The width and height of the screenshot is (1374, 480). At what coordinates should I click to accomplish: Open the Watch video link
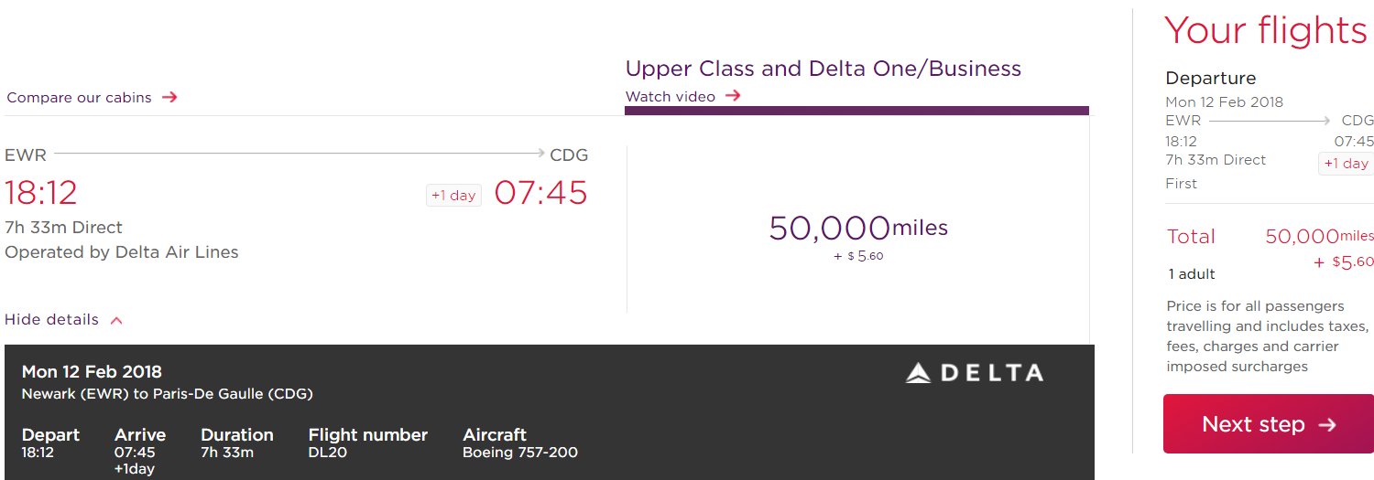[x=671, y=96]
